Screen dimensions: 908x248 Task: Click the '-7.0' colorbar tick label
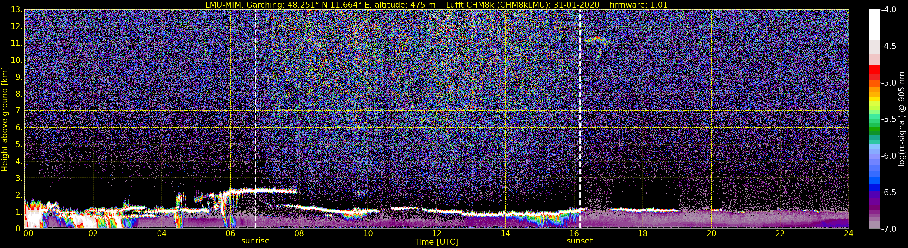click(889, 229)
